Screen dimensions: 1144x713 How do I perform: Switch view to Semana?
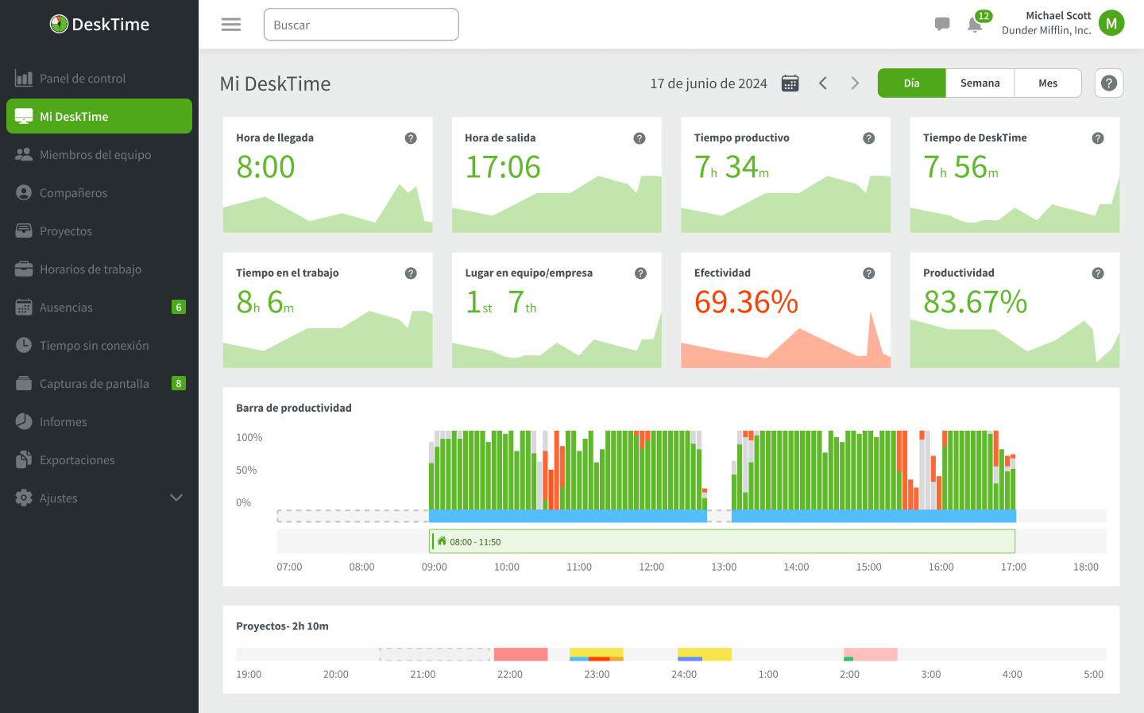980,83
